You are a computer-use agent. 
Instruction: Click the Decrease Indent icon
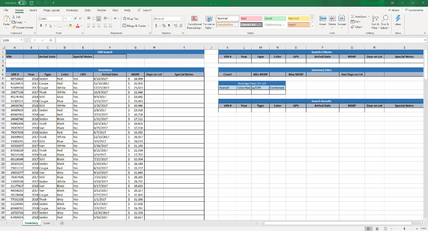click(x=105, y=26)
